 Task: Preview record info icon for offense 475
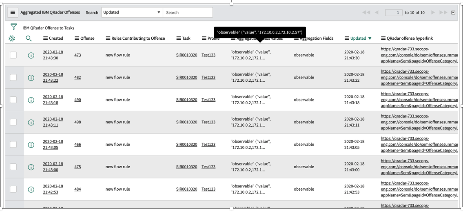pyautogui.click(x=31, y=167)
